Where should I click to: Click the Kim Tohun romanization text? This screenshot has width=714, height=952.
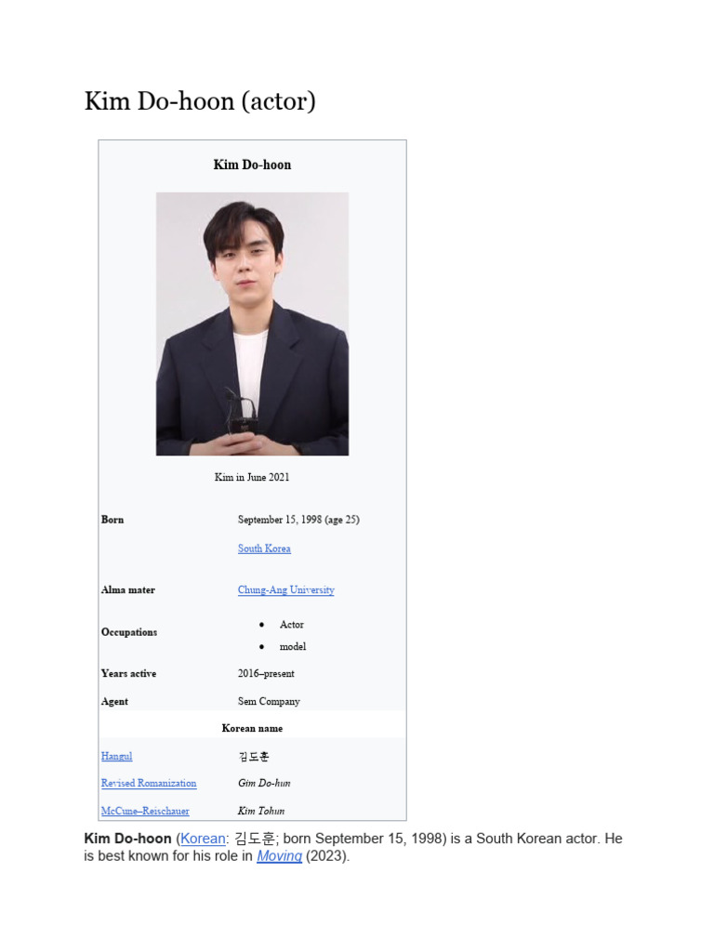pos(261,811)
